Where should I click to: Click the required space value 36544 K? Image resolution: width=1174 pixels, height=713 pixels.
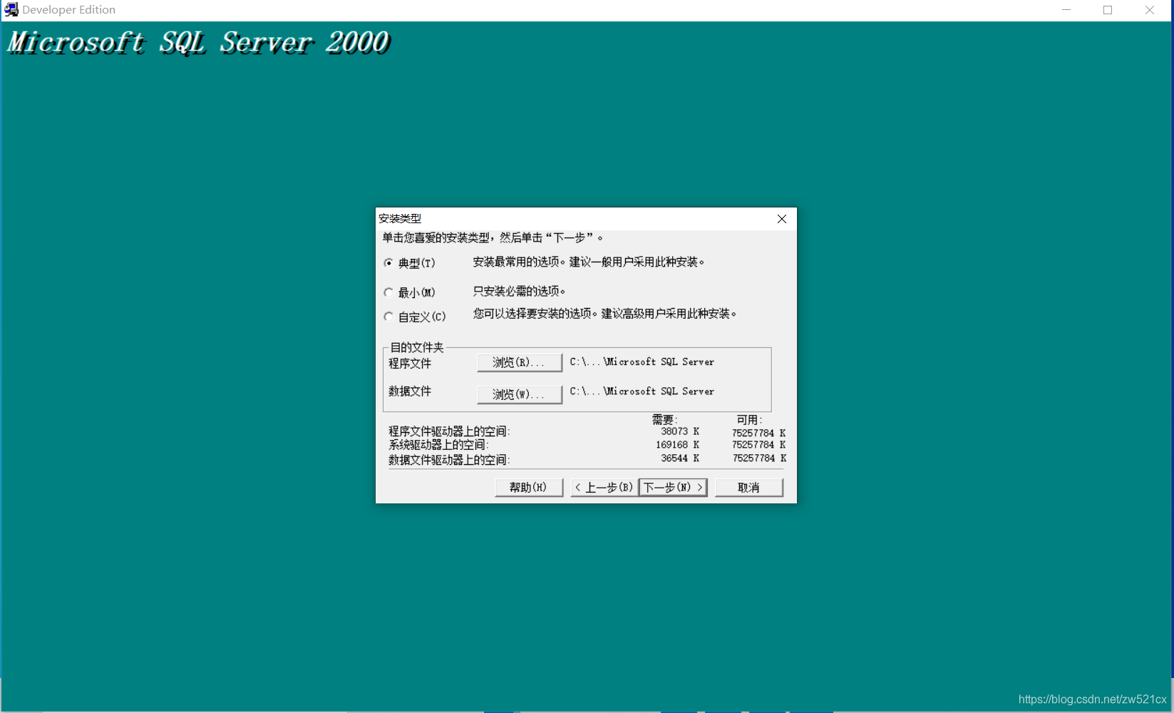[x=680, y=458]
